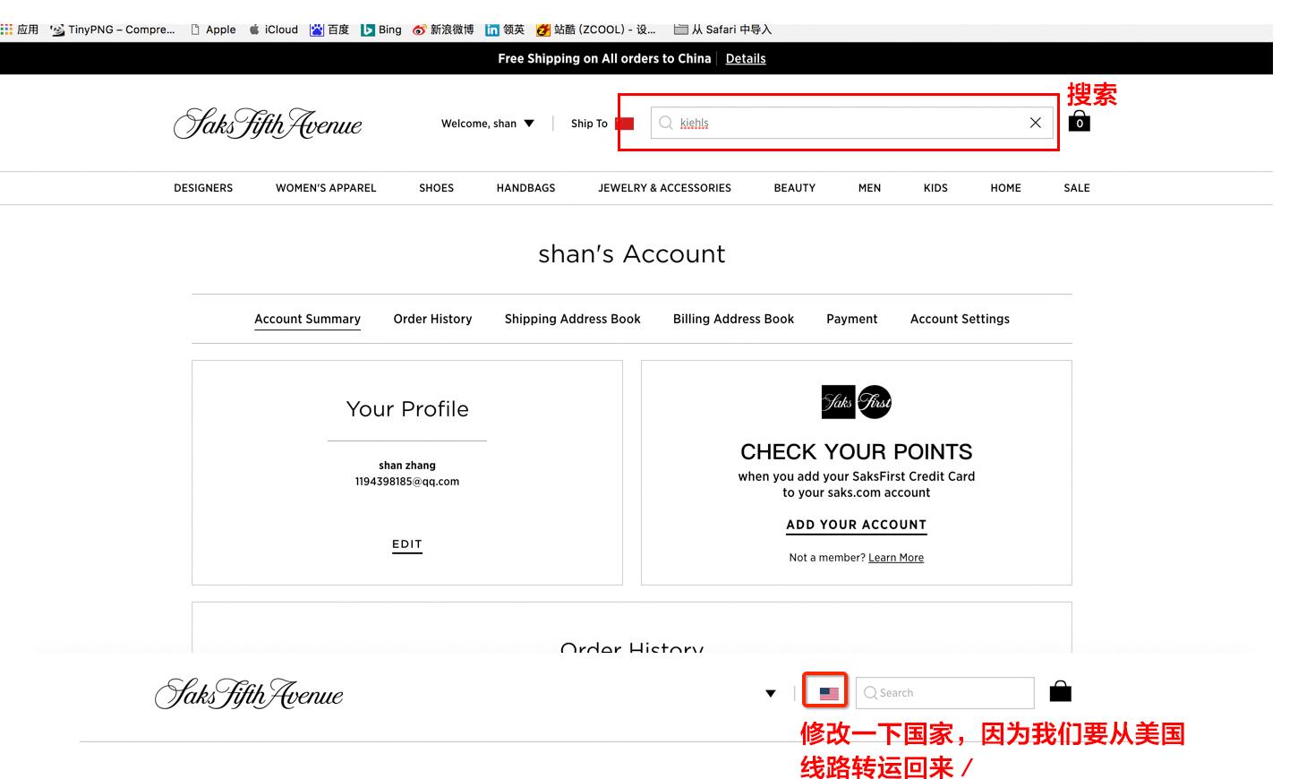
Task: Select the Account Summary tab
Action: [x=308, y=320]
